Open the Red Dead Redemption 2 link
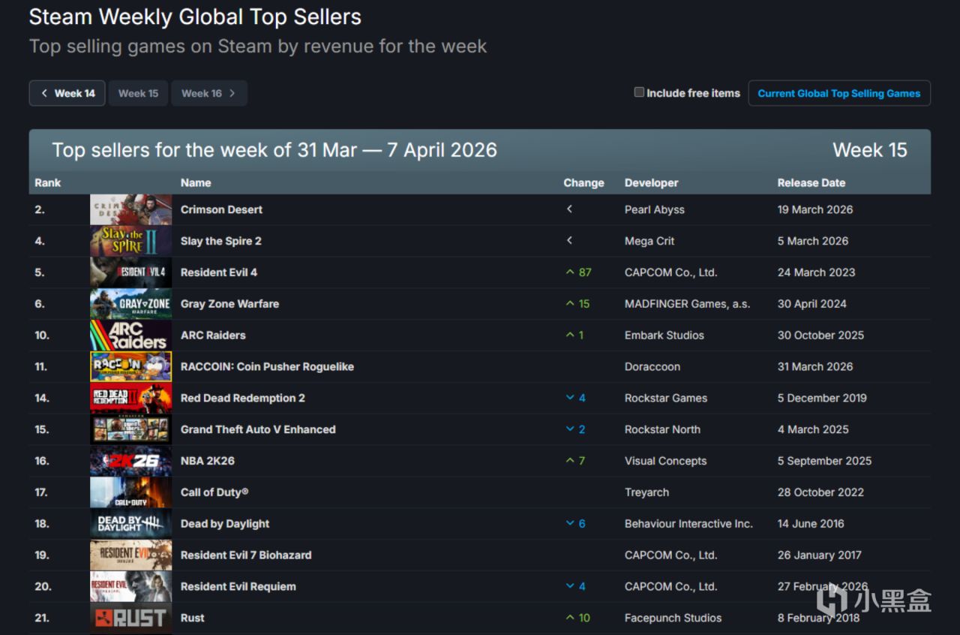The image size is (960, 635). (242, 399)
